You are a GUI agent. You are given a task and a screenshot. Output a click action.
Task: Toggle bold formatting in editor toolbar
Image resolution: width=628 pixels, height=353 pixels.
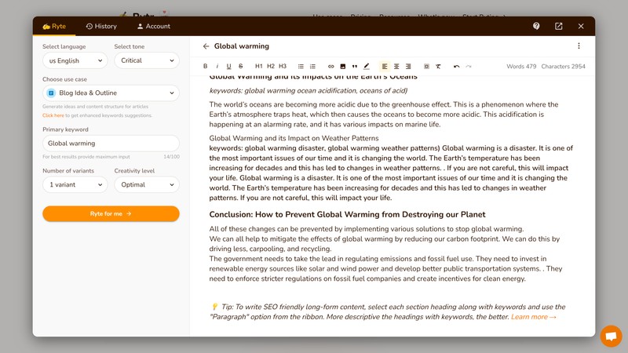pyautogui.click(x=206, y=67)
